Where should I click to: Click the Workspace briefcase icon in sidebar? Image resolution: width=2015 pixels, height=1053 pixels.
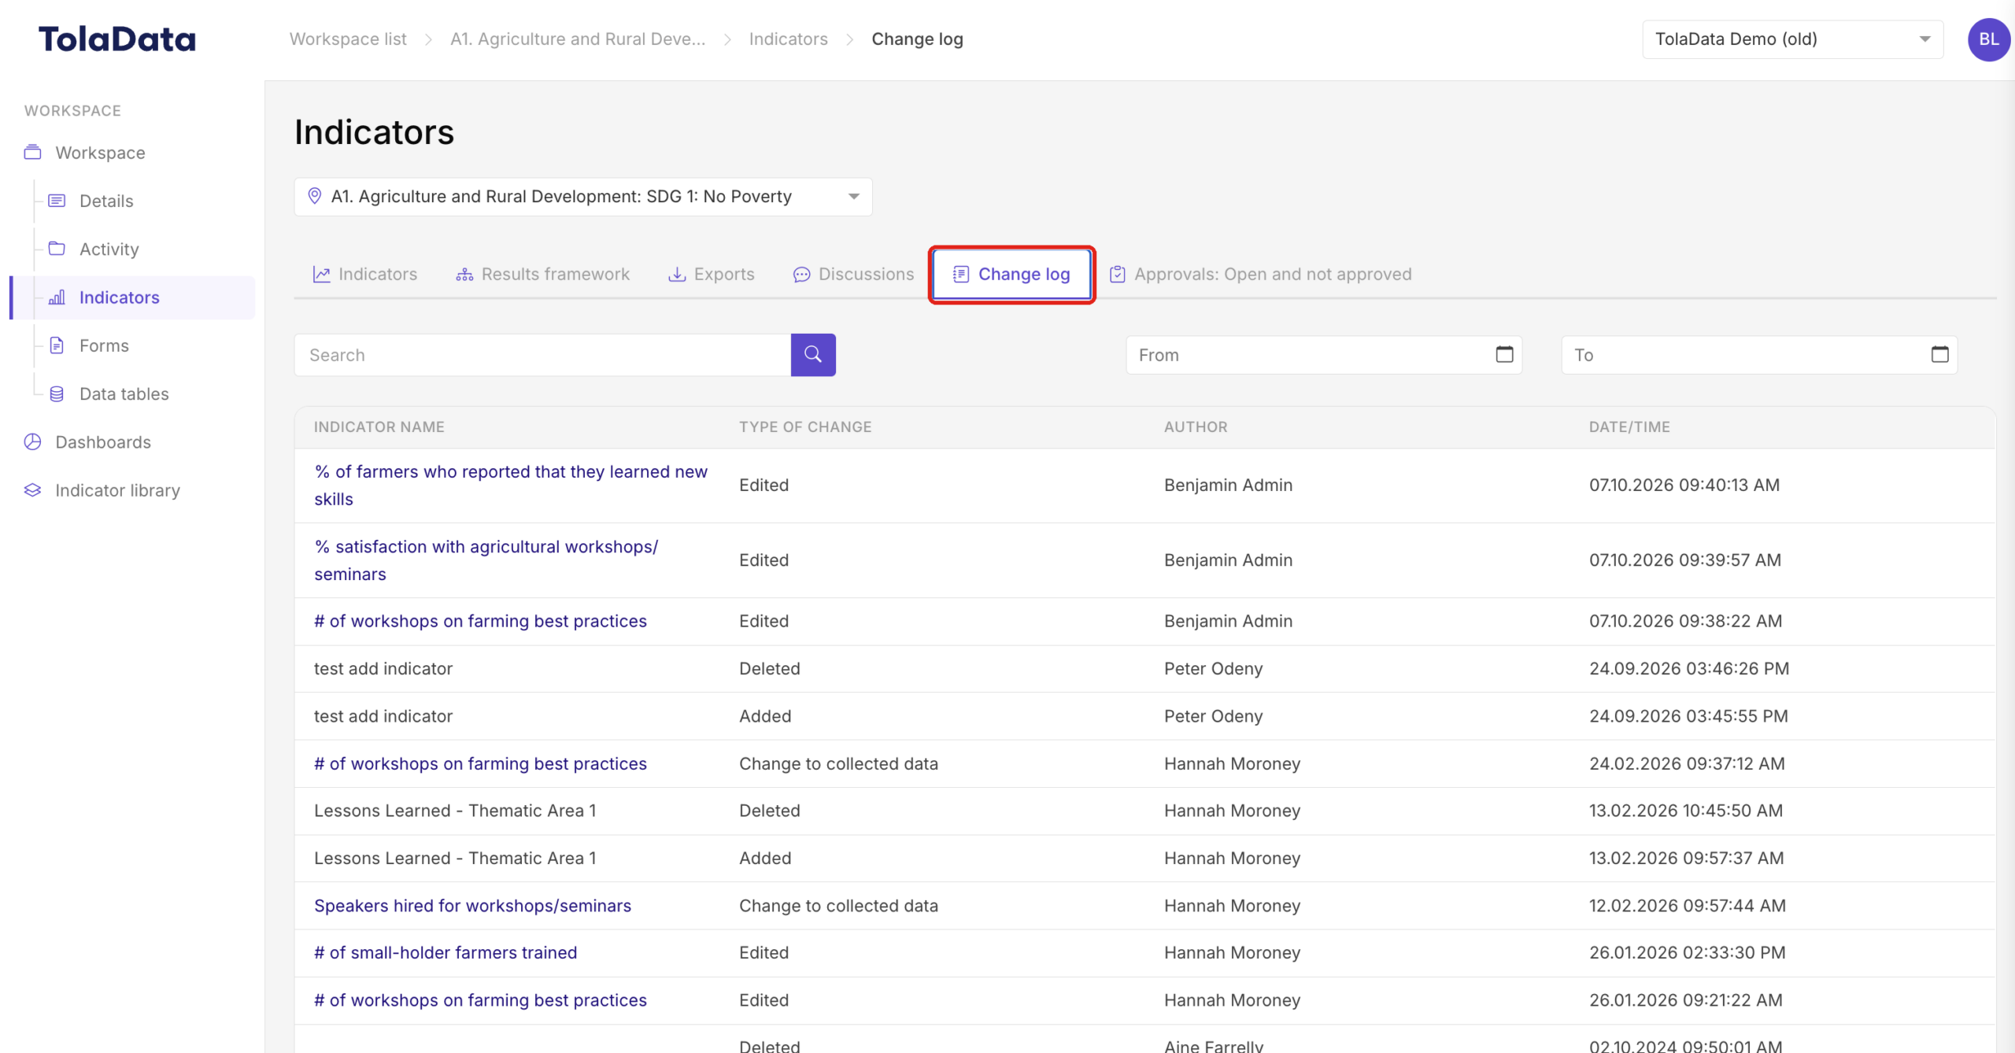click(32, 152)
